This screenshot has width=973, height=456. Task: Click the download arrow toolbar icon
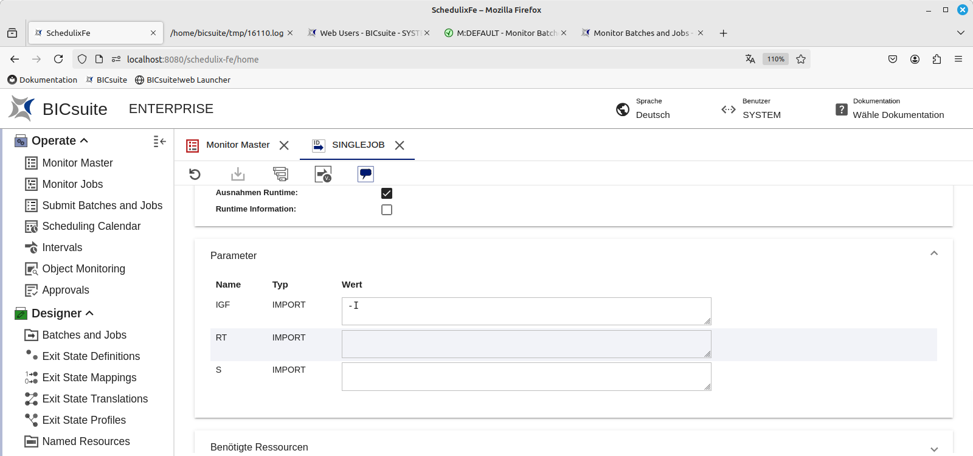click(238, 174)
